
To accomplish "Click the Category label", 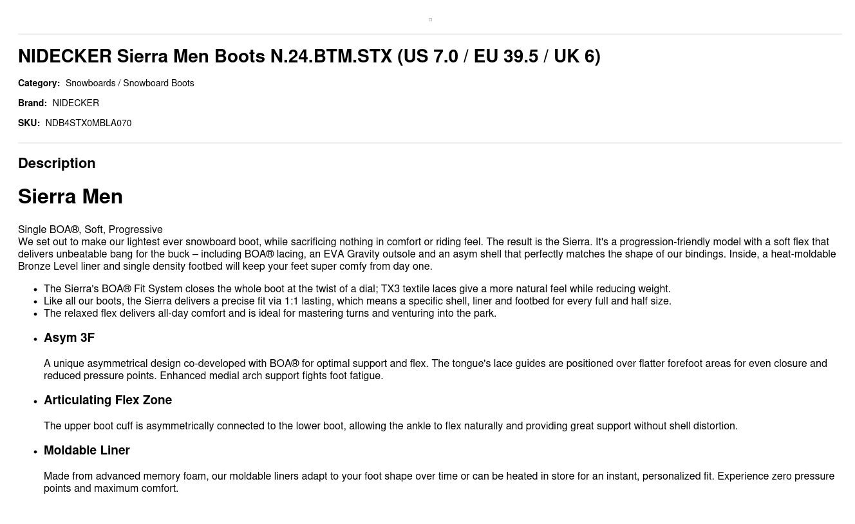I will (39, 83).
